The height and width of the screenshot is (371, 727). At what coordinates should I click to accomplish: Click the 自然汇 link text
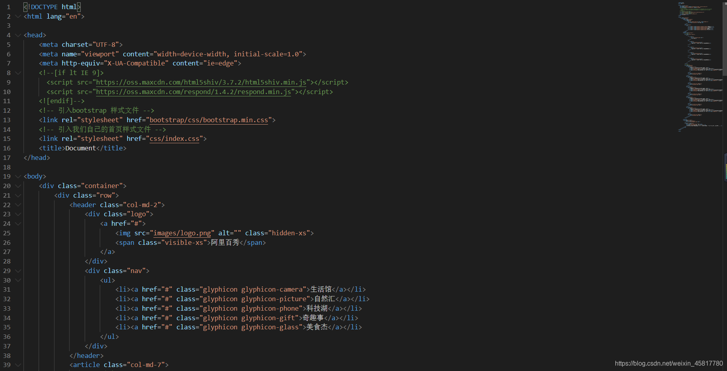tap(325, 299)
